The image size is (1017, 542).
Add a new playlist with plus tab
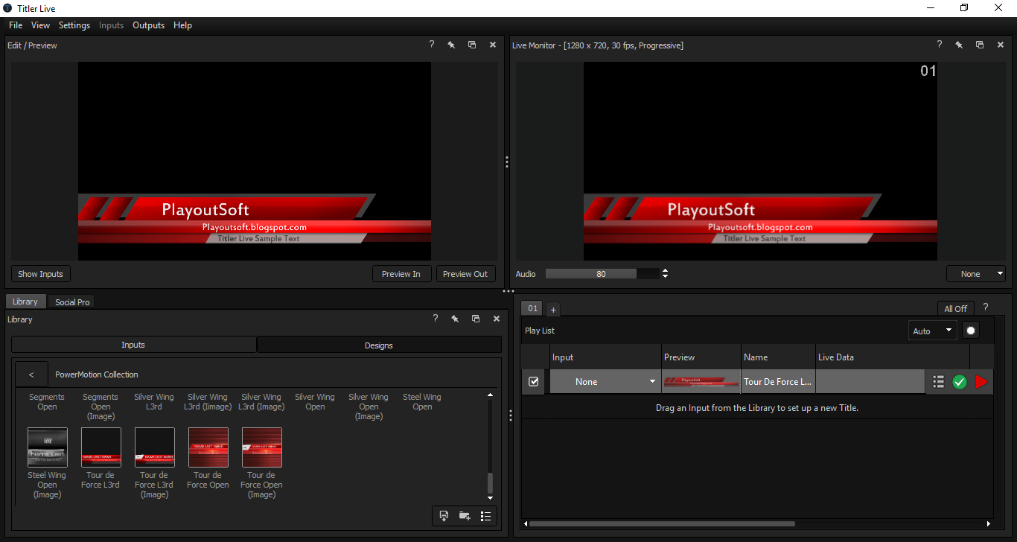553,310
